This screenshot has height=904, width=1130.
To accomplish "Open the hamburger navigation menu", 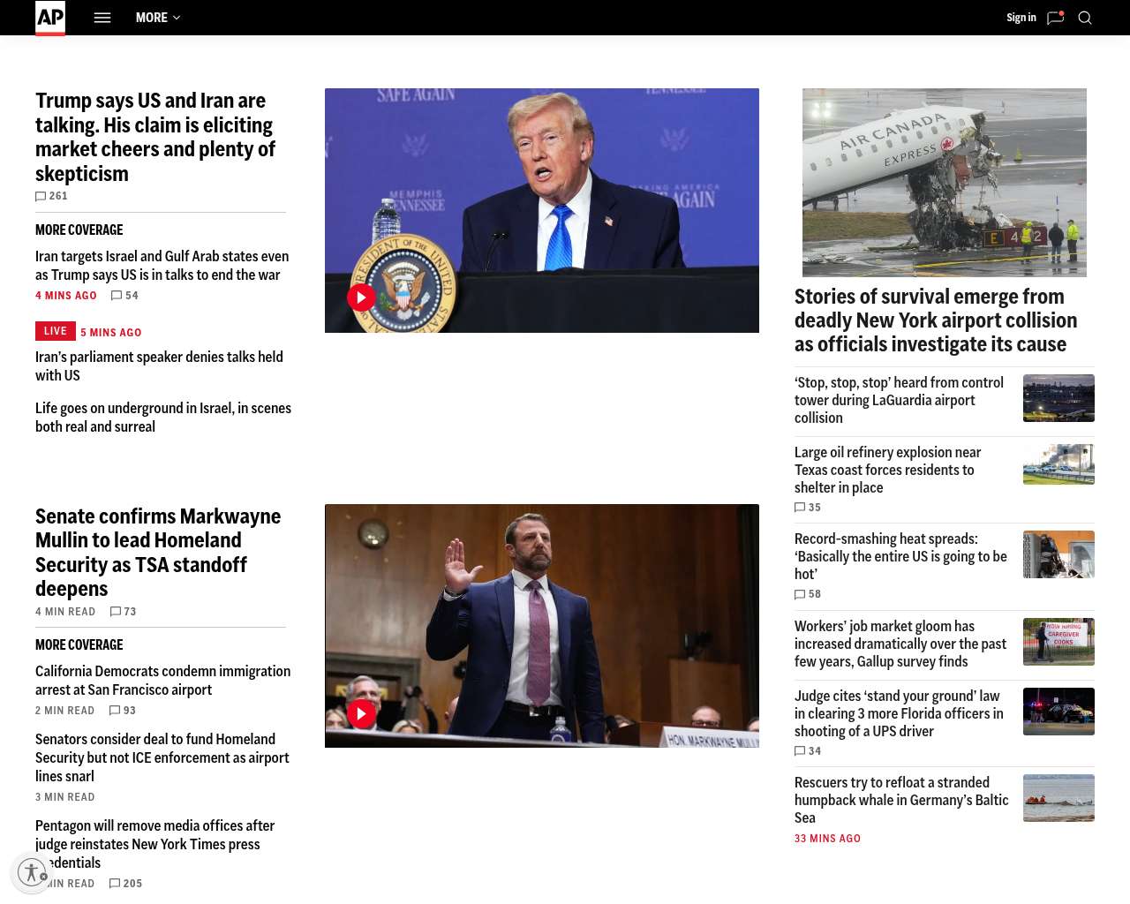I will click(x=102, y=18).
